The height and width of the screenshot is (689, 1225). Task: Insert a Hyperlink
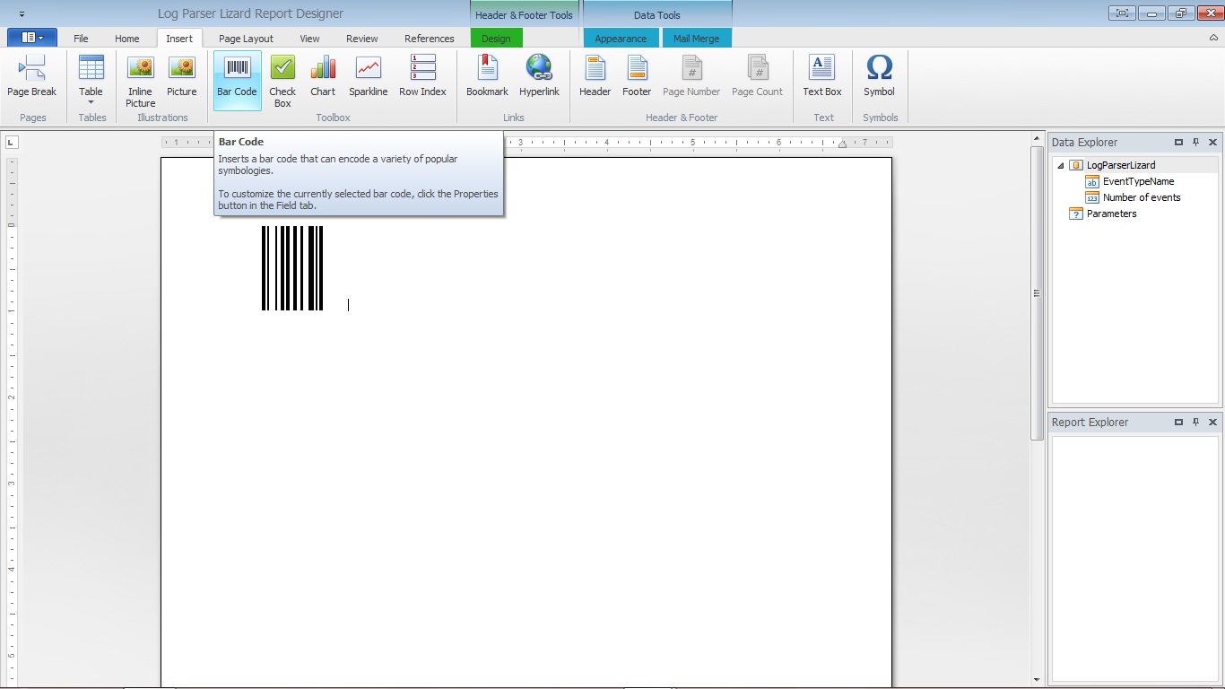point(539,76)
